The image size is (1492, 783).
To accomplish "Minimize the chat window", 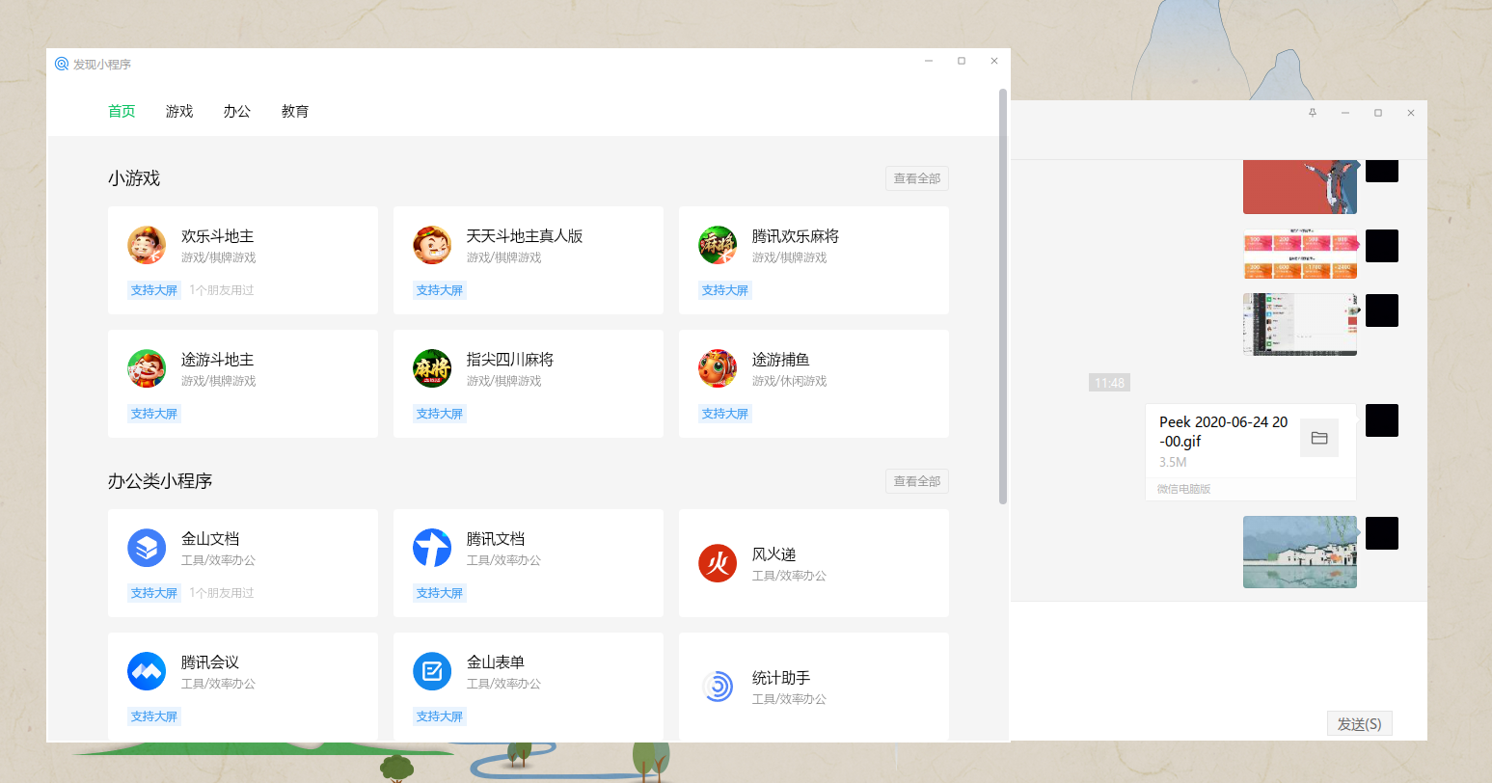I will click(1345, 113).
